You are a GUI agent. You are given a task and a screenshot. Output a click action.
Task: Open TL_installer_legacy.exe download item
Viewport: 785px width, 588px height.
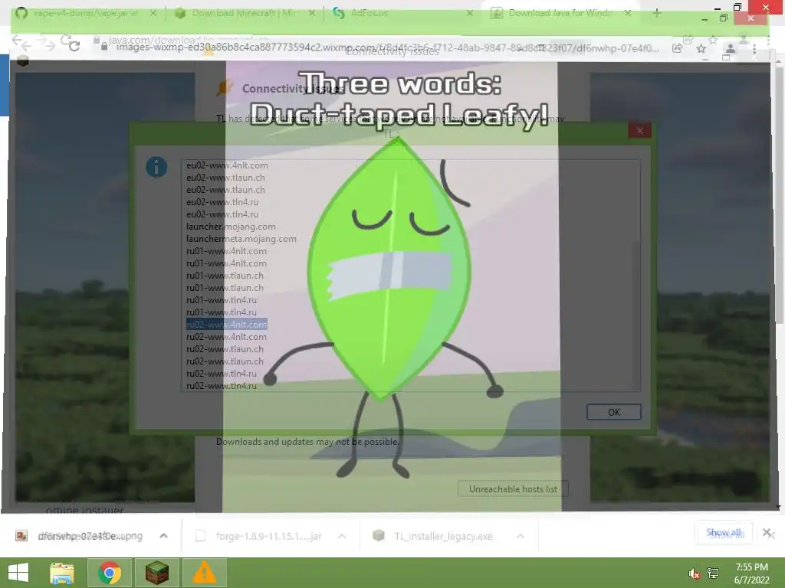click(x=434, y=536)
